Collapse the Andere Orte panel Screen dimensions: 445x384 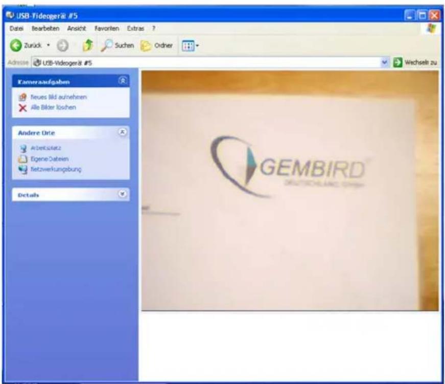point(122,132)
